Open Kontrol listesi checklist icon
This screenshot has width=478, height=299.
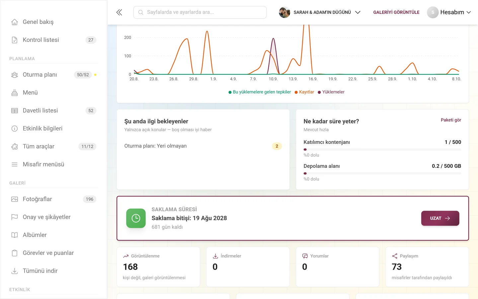pos(15,40)
